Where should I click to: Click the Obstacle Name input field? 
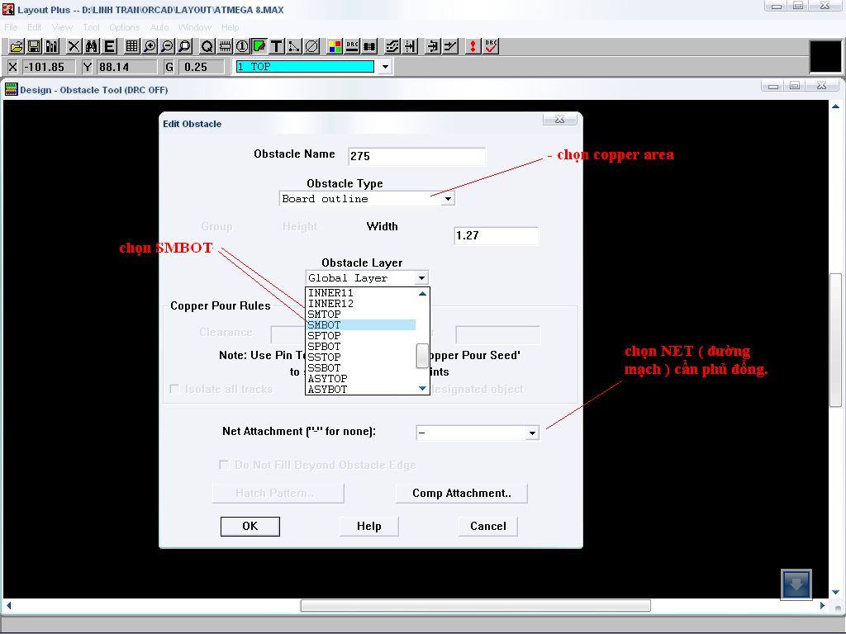point(416,156)
